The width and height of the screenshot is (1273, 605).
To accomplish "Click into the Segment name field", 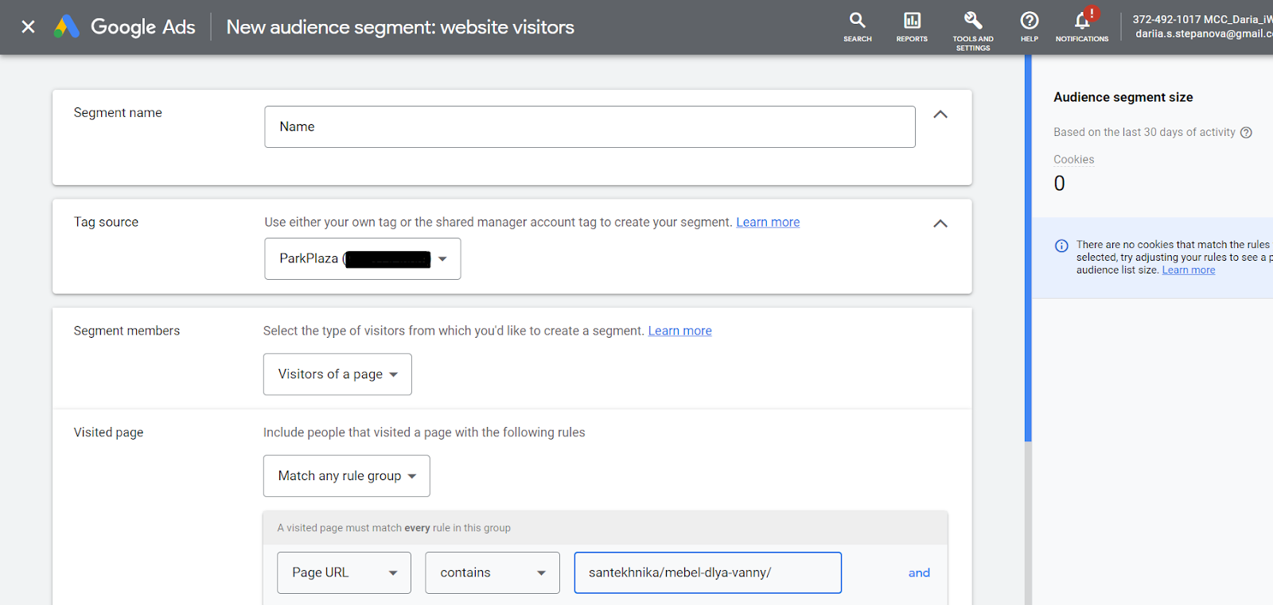I will (x=590, y=127).
